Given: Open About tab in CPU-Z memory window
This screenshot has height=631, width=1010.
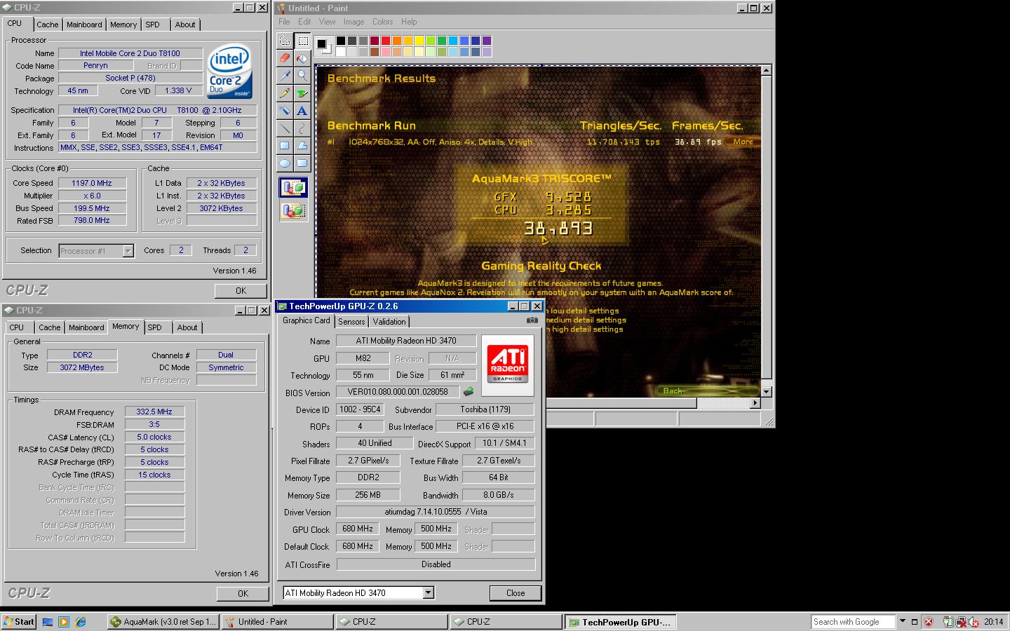Looking at the screenshot, I should (x=187, y=327).
